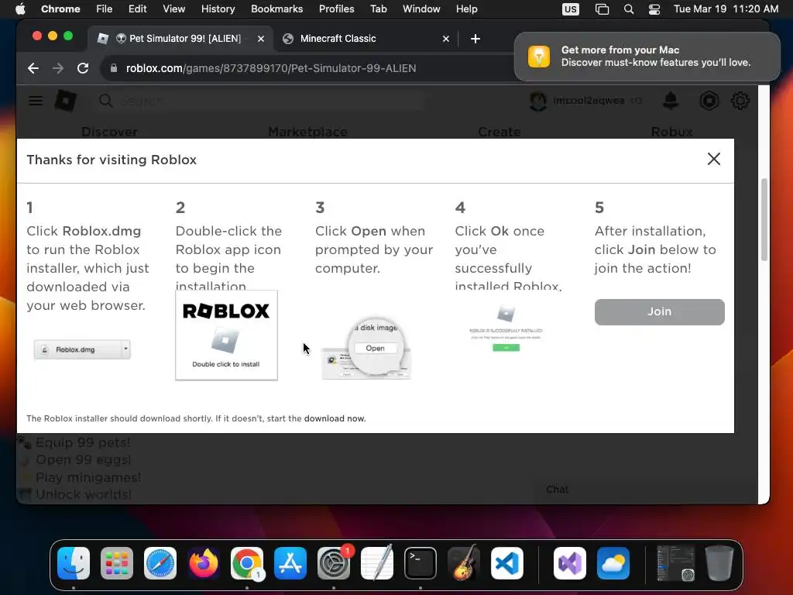Click the Roblox successfully installed illustration

pyautogui.click(x=506, y=328)
